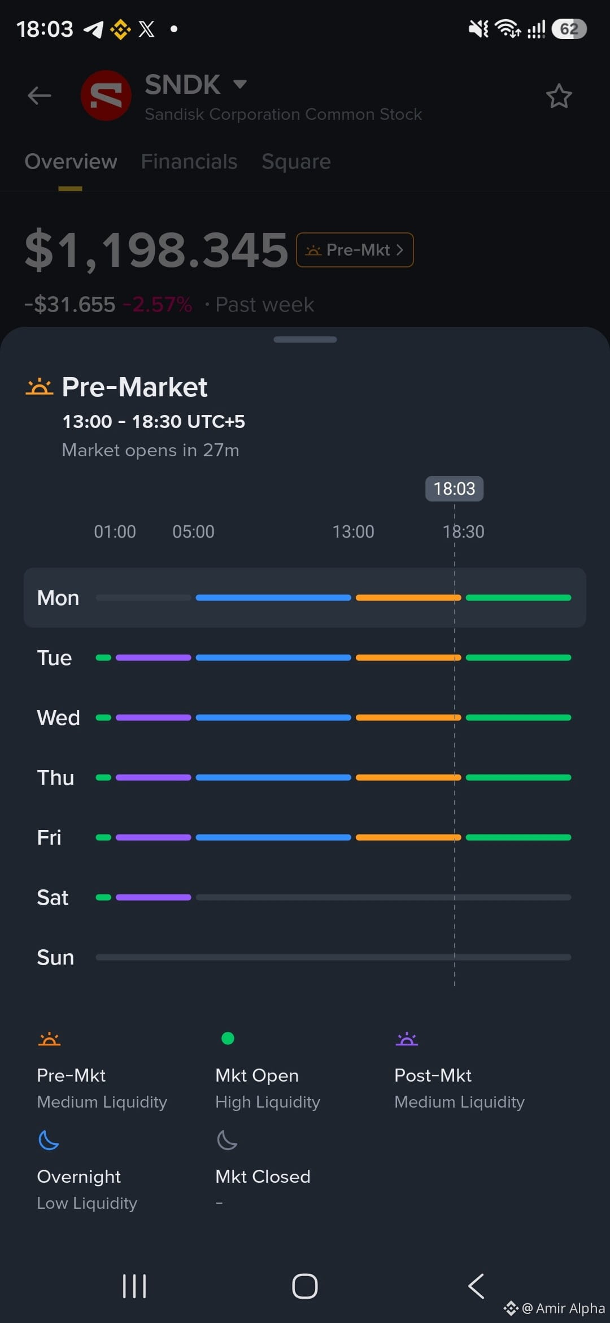Screen dimensions: 610x1323
Task: Switch to the Financials tab
Action: pos(189,162)
